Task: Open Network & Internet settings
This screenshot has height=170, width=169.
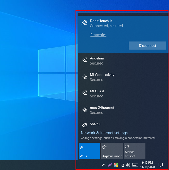Action: [x=104, y=133]
